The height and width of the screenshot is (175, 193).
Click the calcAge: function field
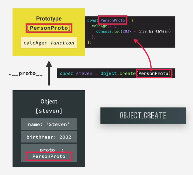[49, 43]
